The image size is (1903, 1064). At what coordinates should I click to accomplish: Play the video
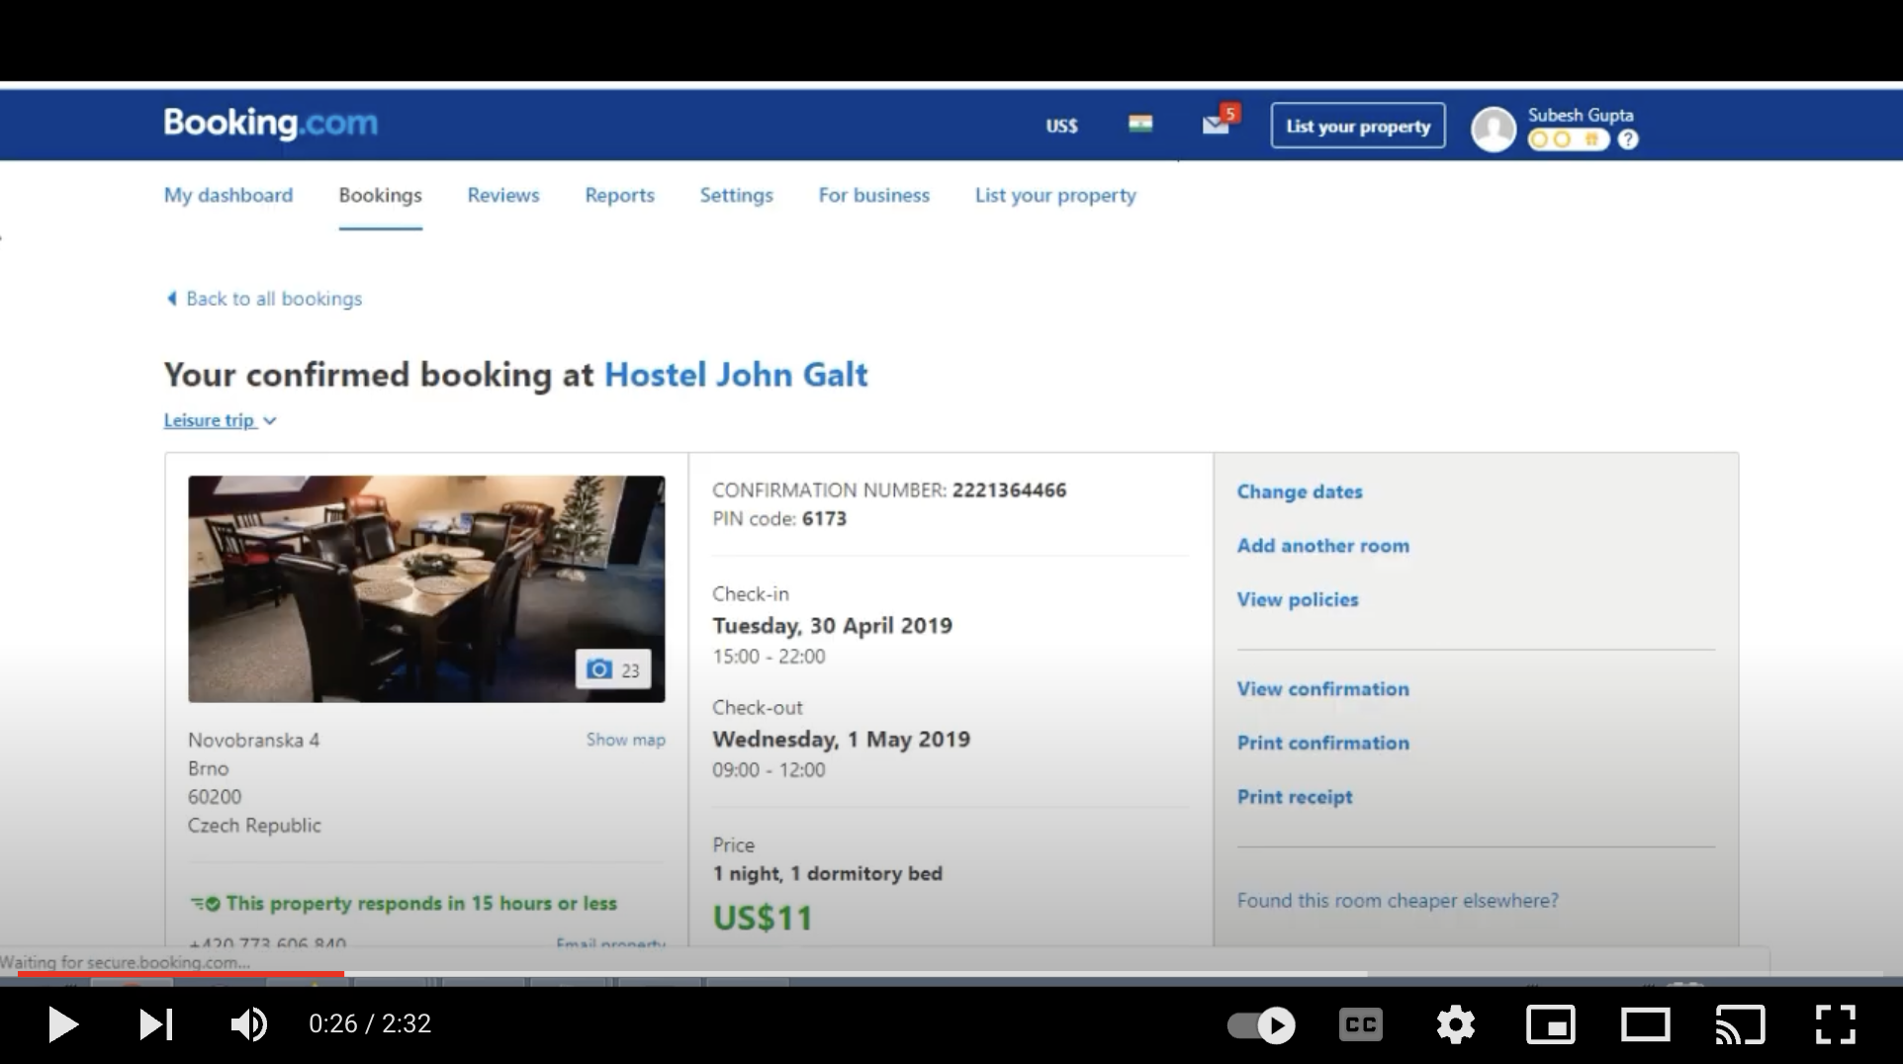[63, 1024]
